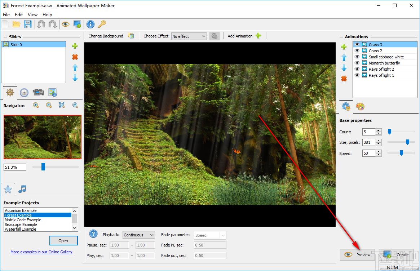This screenshot has height=271, width=420.
Task: Open the Edit menu
Action: [x=19, y=15]
